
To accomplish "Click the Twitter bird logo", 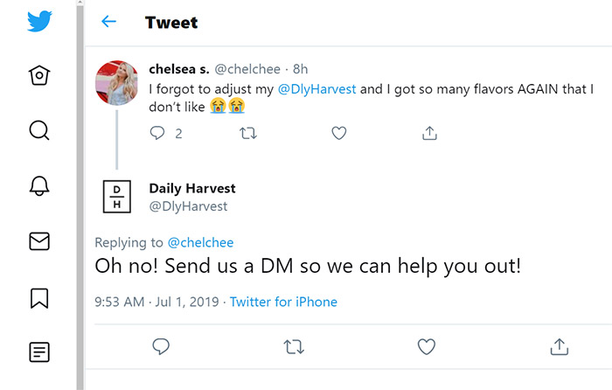I will coord(39,21).
